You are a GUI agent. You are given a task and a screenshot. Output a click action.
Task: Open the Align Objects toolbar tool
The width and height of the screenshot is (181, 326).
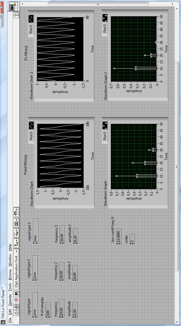pyautogui.click(x=16, y=242)
